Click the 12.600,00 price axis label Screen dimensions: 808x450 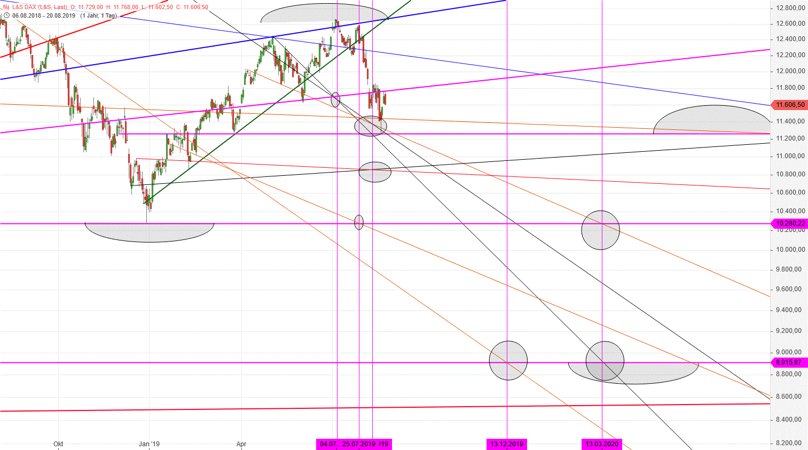click(790, 24)
